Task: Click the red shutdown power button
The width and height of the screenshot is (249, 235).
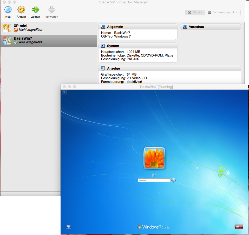Action: (x=237, y=227)
